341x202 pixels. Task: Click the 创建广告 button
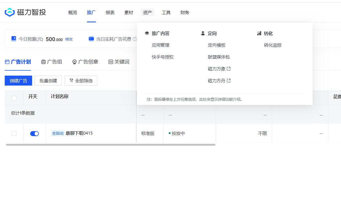point(18,81)
